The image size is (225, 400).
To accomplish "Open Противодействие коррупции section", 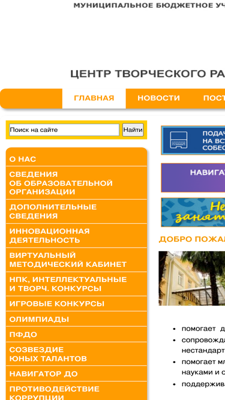I will click(77, 391).
